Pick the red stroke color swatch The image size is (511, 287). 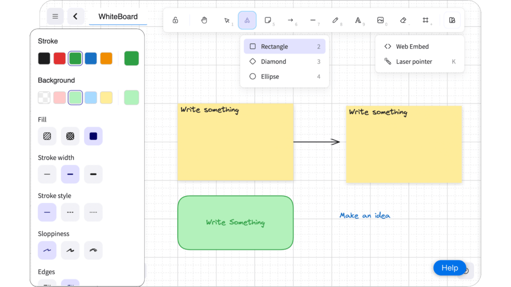point(60,58)
